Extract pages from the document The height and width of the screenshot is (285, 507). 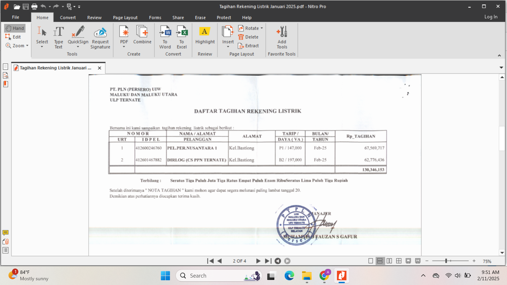pos(248,46)
